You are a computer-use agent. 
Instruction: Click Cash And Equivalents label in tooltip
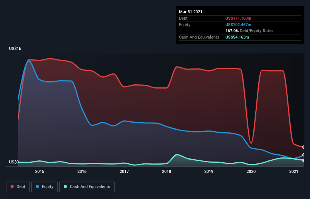pos(199,37)
